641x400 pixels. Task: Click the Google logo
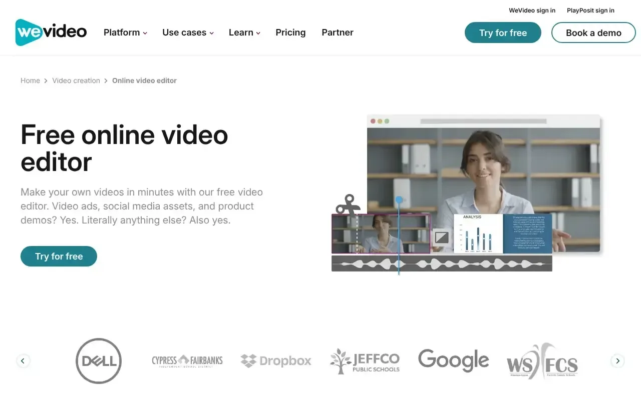[x=453, y=359]
